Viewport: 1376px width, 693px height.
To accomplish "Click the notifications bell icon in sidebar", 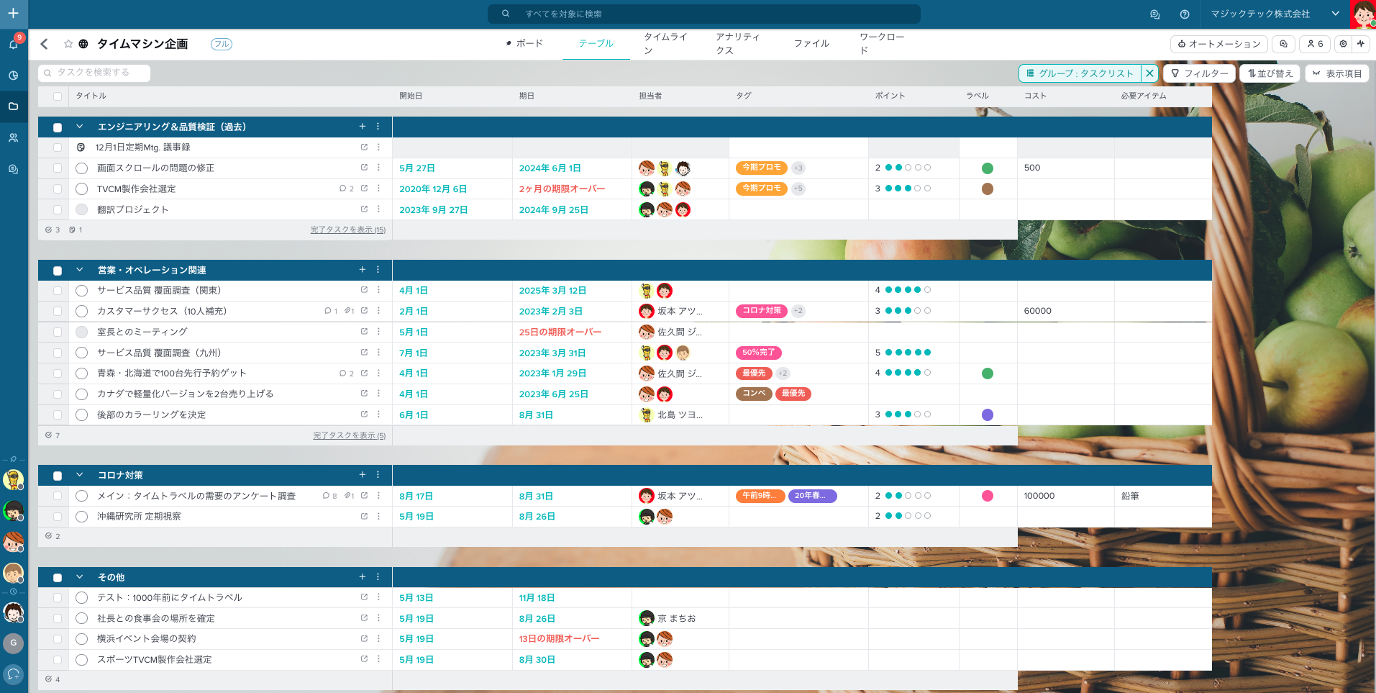I will tap(13, 44).
